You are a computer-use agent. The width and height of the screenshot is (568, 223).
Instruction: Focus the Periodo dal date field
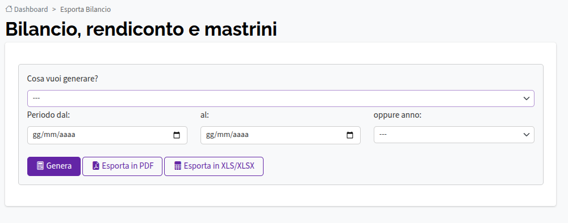pyautogui.click(x=107, y=135)
